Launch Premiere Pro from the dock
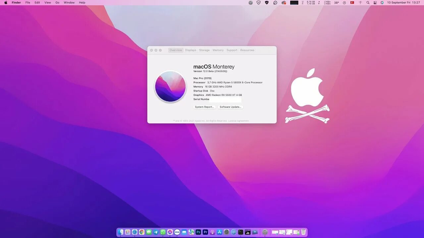Image resolution: width=424 pixels, height=238 pixels. pyautogui.click(x=205, y=232)
